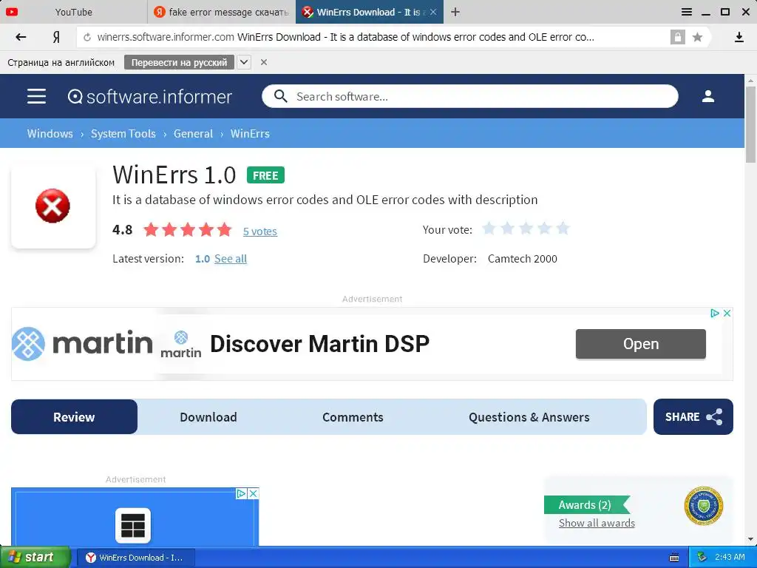757x568 pixels.
Task: Bookmark page with the star icon
Action: pos(697,37)
